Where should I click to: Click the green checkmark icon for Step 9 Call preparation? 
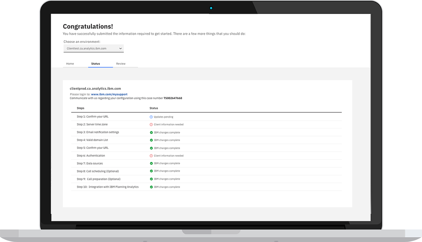coord(151,179)
